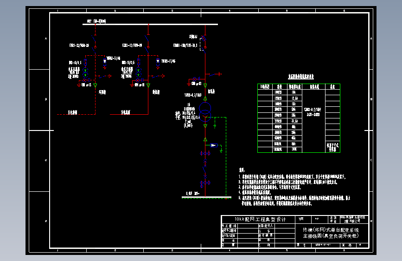Select the green voltage transformer circles in the leftmost feeder
402x261 pixels.
point(85,72)
